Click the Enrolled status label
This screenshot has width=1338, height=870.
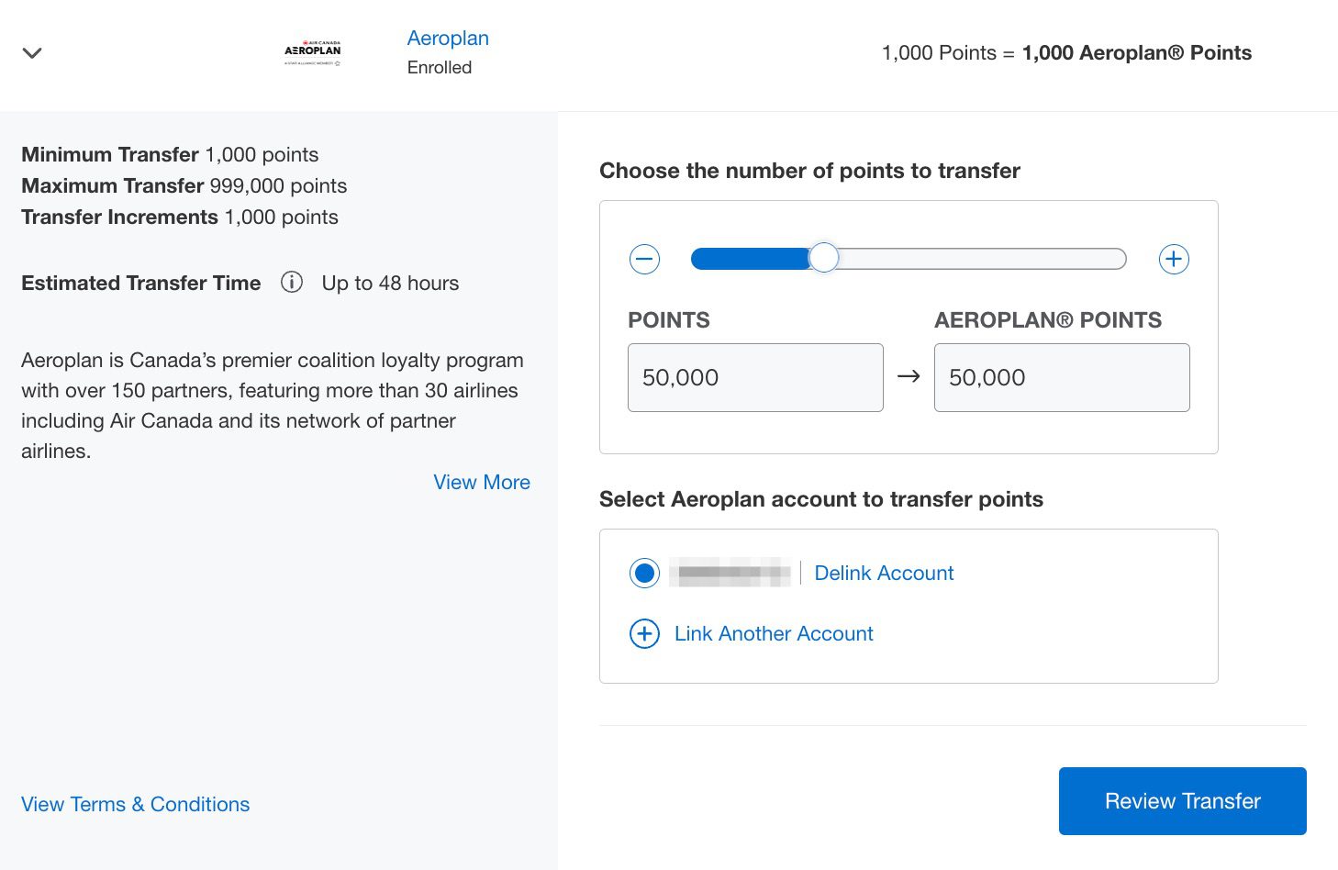[x=440, y=67]
